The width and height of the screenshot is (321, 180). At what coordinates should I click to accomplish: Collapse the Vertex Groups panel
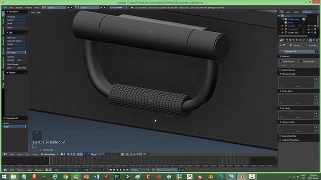(288, 74)
